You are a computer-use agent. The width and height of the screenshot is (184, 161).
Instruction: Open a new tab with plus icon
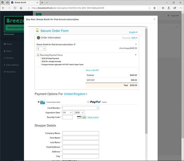tap(42, 3)
